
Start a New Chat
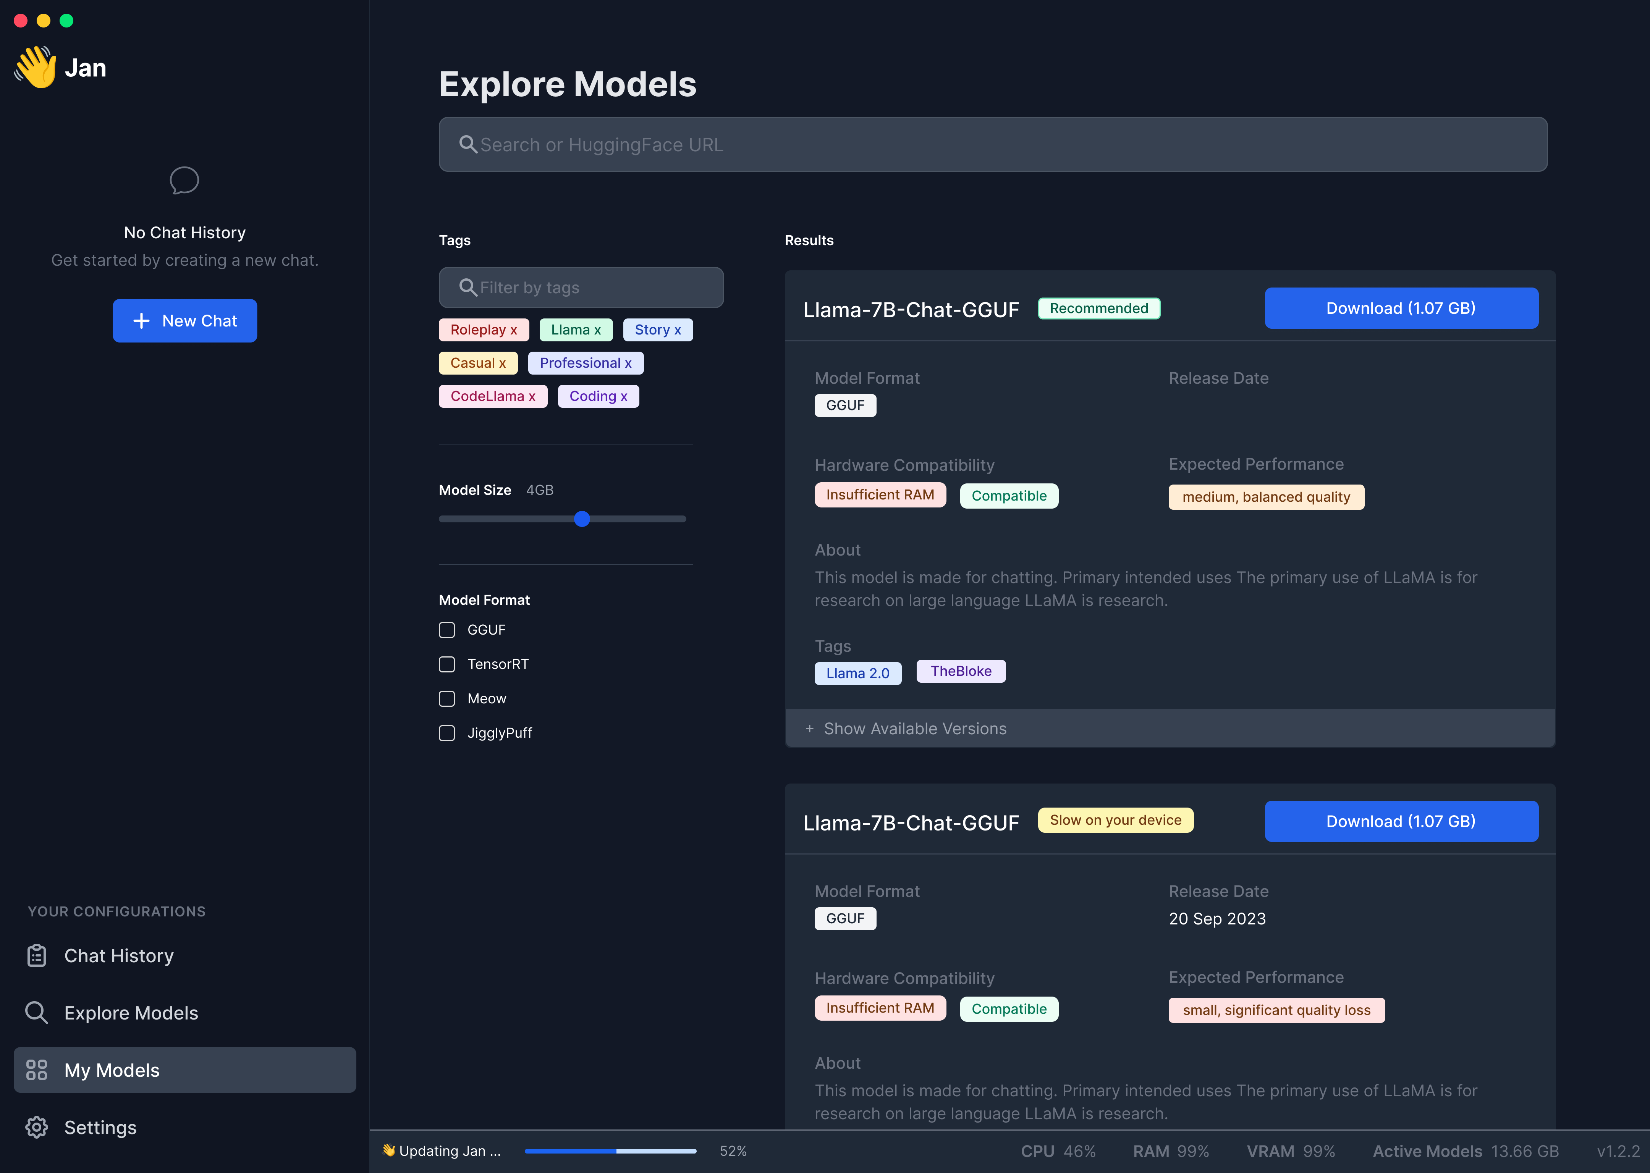tap(185, 321)
